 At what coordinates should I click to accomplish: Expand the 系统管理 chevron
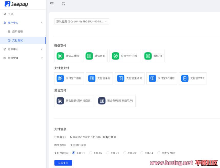[x=42, y=58]
